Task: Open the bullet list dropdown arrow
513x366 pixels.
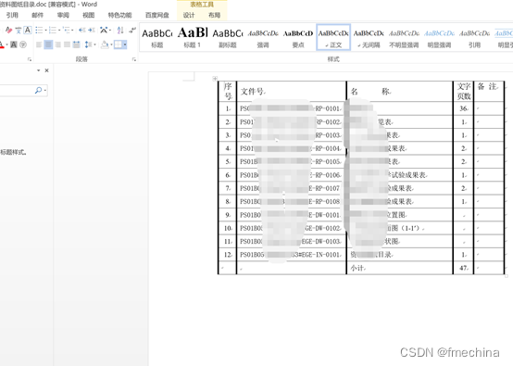Action: [x=45, y=31]
